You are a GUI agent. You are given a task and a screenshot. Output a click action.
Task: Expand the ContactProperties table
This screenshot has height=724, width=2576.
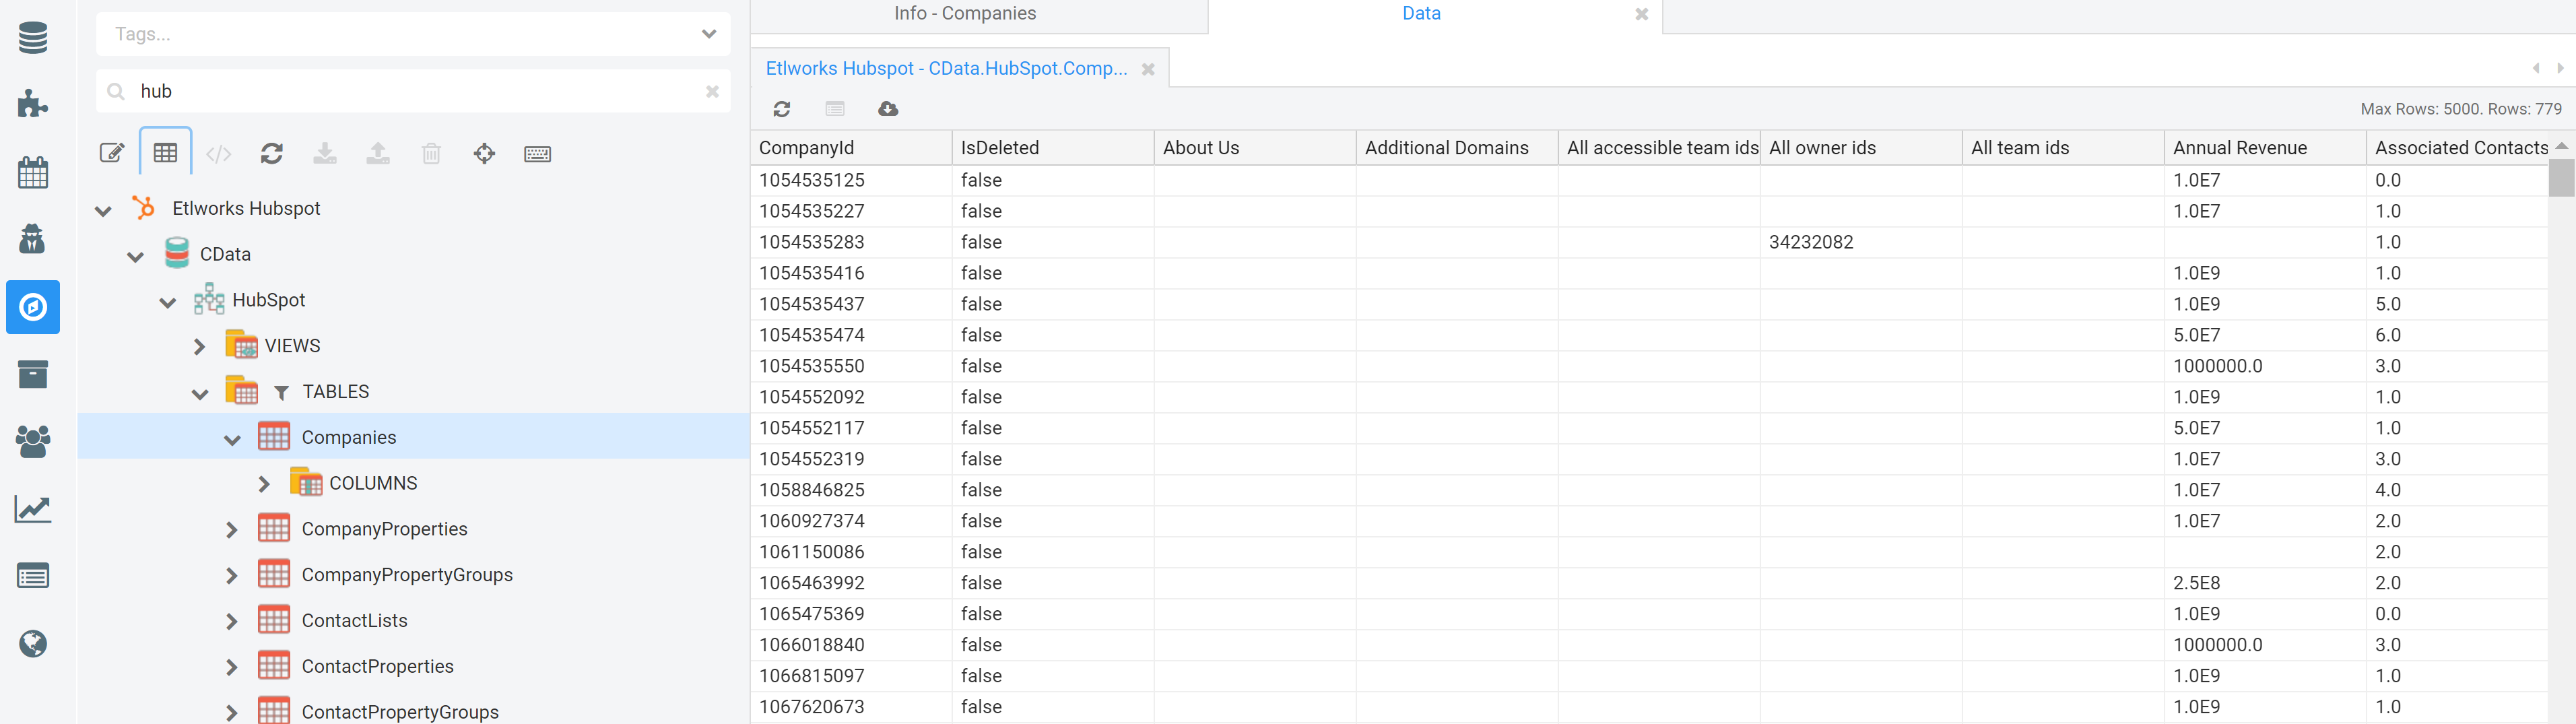coord(232,667)
